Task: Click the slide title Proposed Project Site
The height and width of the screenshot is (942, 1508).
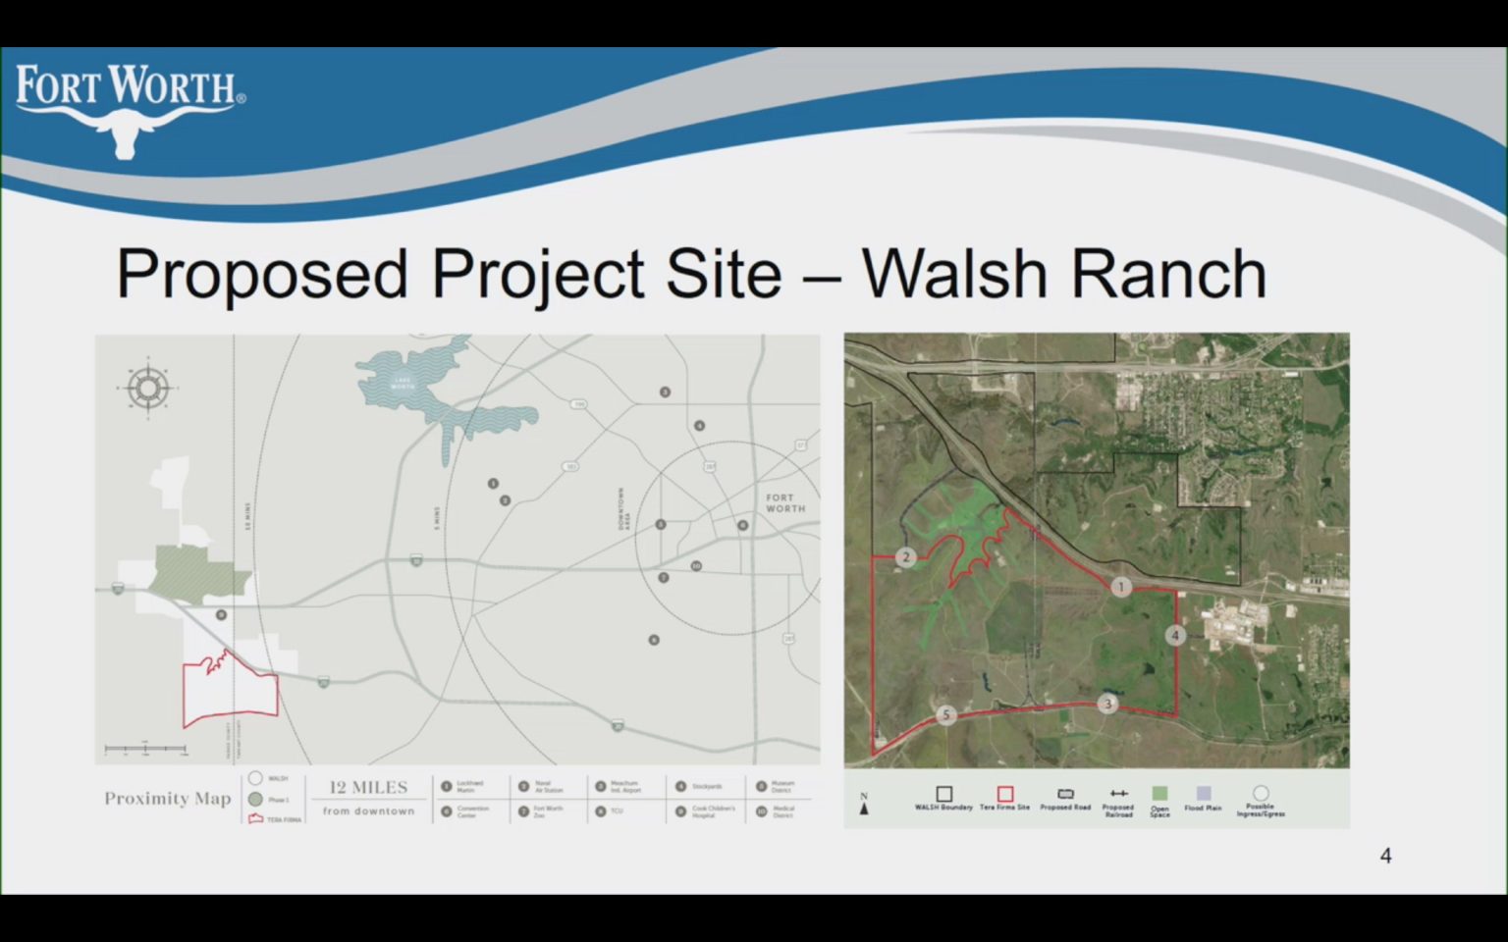Action: tap(691, 273)
